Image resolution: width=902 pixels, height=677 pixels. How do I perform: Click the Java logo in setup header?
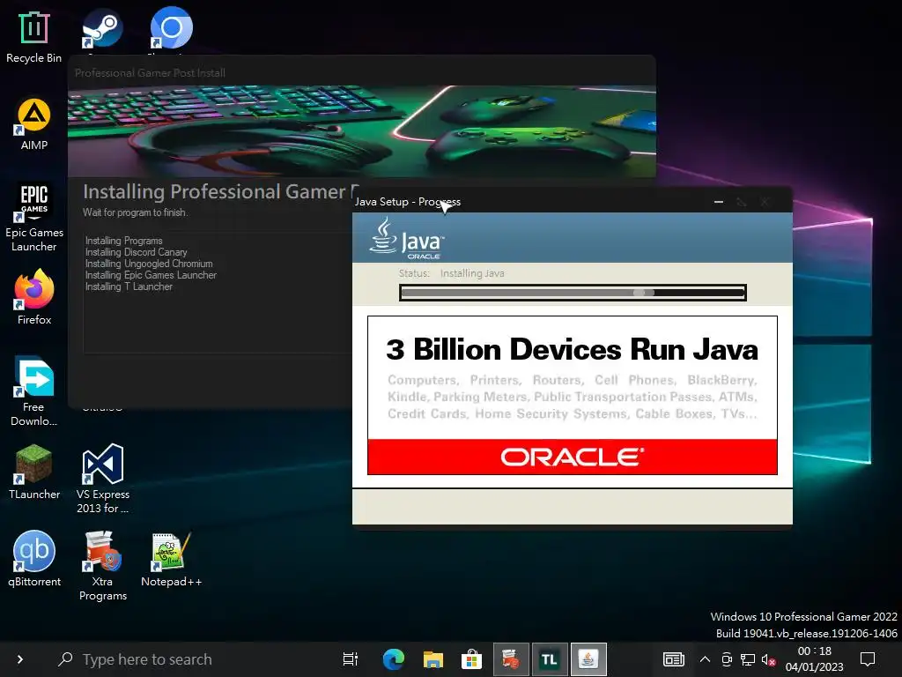click(x=407, y=238)
